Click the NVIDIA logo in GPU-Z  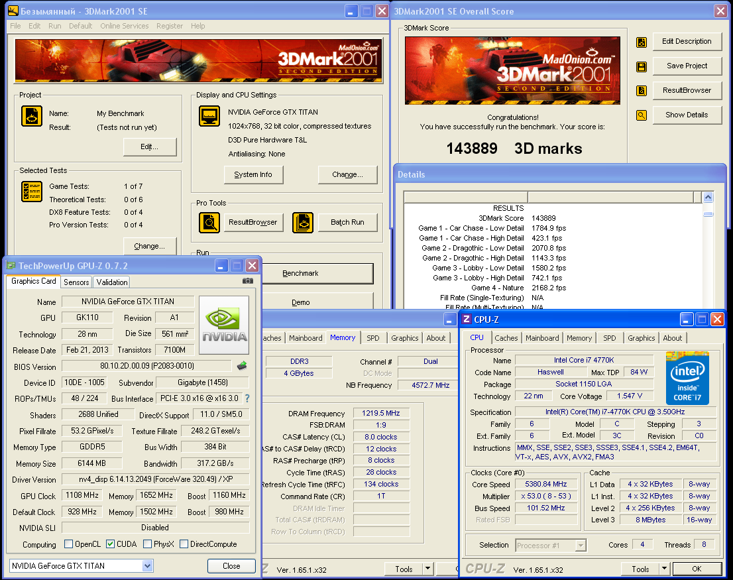[x=225, y=325]
